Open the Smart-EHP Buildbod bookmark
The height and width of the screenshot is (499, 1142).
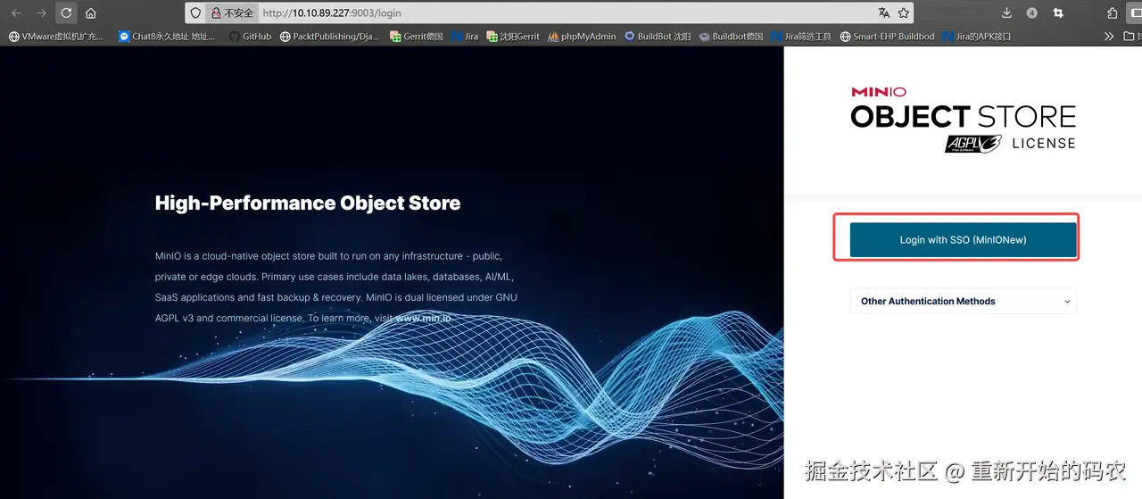click(887, 37)
